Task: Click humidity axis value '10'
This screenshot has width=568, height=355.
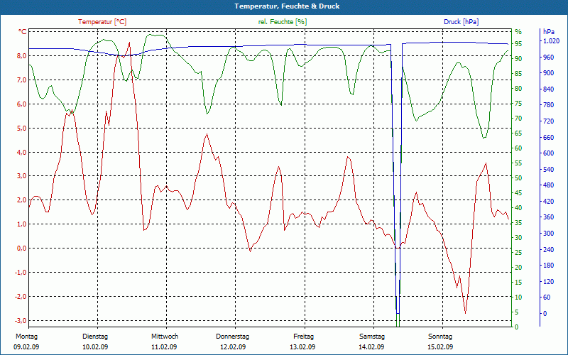Action: click(x=518, y=297)
